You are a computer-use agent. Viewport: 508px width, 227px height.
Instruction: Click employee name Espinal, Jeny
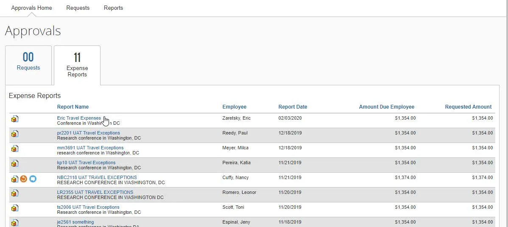[x=236, y=222]
